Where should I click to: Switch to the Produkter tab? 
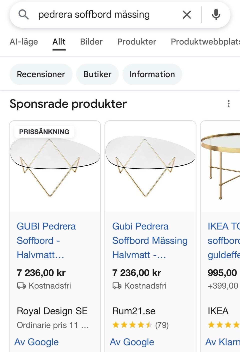click(136, 42)
